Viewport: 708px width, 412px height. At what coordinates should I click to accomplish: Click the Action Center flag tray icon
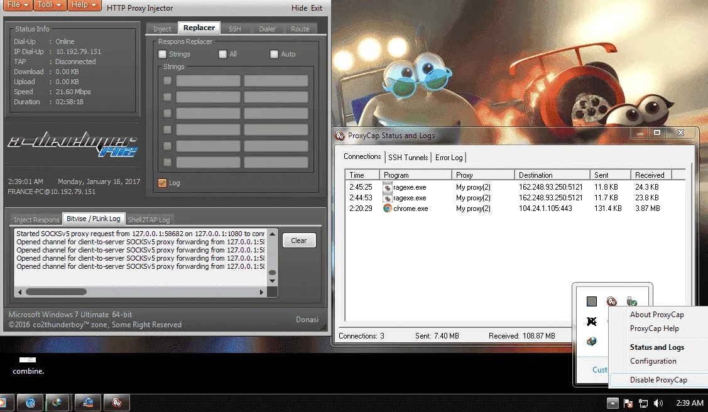pyautogui.click(x=628, y=403)
